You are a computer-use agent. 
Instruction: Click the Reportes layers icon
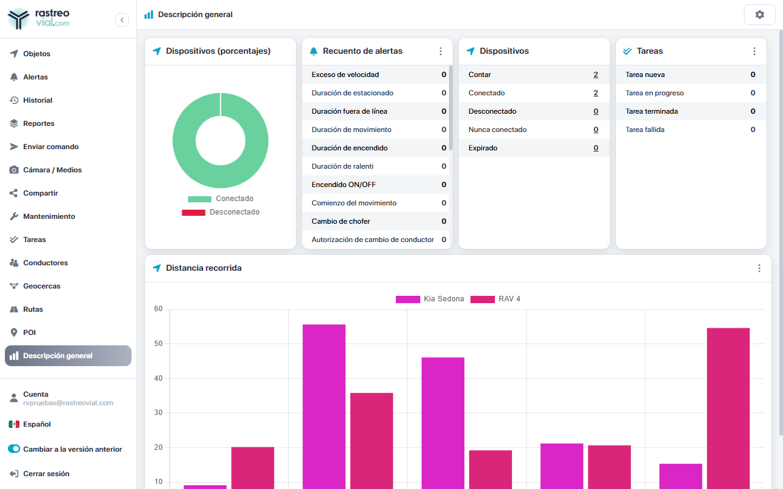14,123
